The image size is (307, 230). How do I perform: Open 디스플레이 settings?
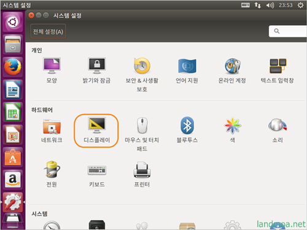[x=96, y=130]
